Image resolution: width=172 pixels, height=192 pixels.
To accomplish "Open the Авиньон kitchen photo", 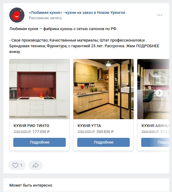I will (x=153, y=89).
